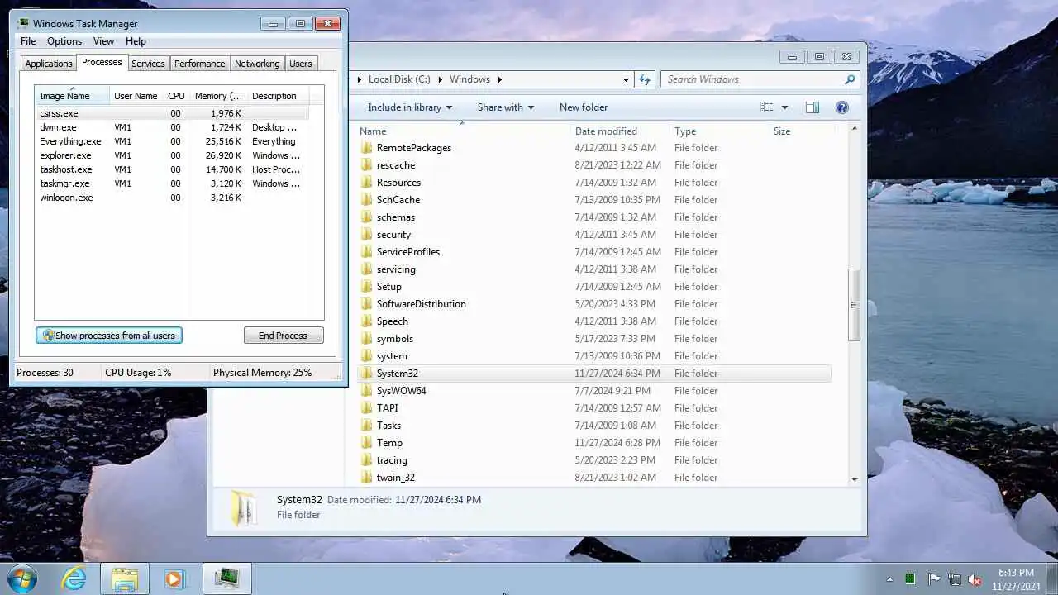Open address bar history dropdown
This screenshot has height=595, width=1058.
pos(626,79)
